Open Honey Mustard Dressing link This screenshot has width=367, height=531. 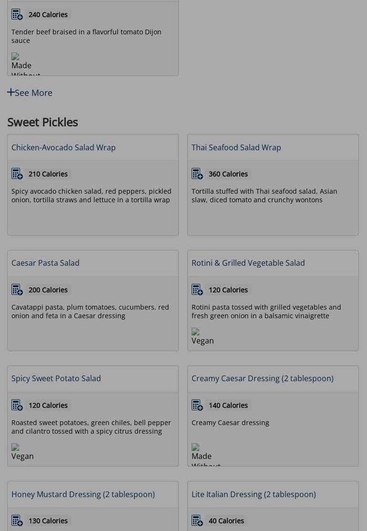point(83,494)
